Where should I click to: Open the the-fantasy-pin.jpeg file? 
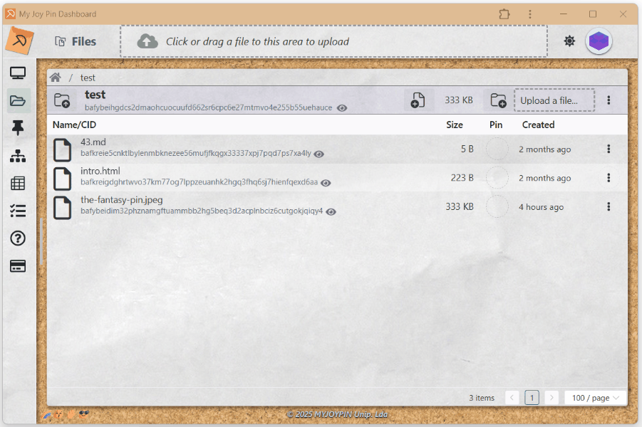pos(121,200)
